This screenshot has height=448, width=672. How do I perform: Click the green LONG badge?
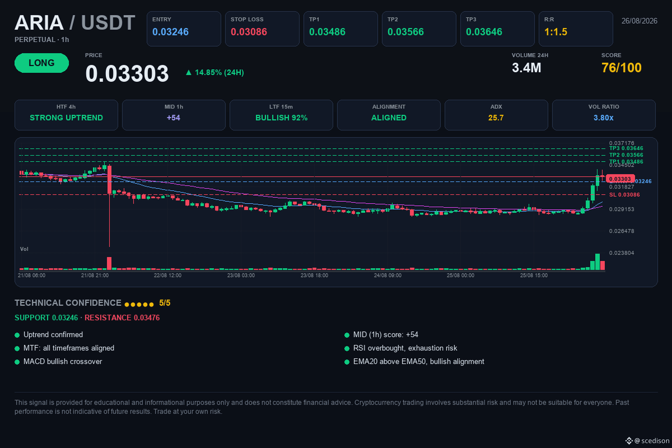(x=42, y=63)
